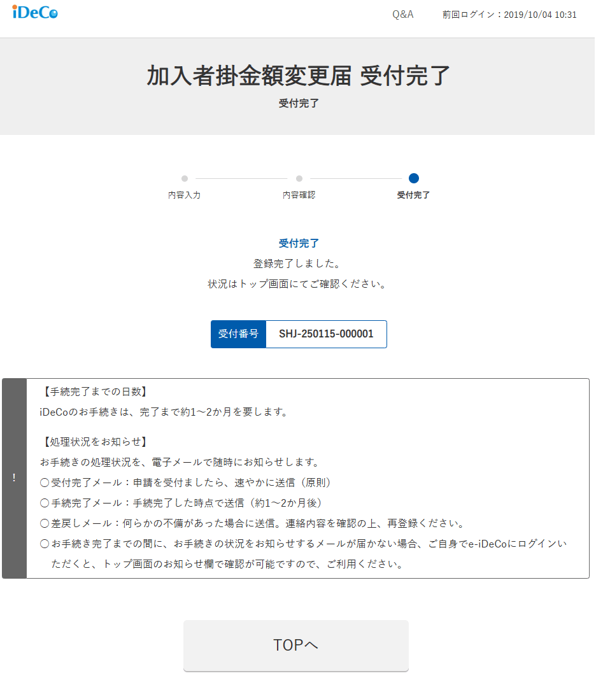
Task: Click the 内容入力 step dot
Action: point(185,179)
